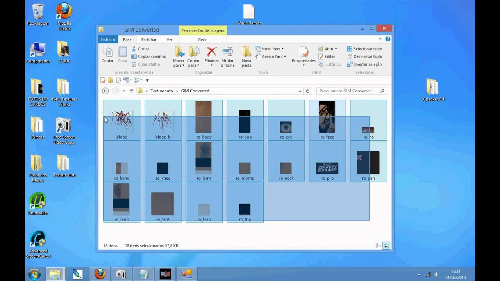
Task: Open the Gerir tab
Action: (x=202, y=39)
